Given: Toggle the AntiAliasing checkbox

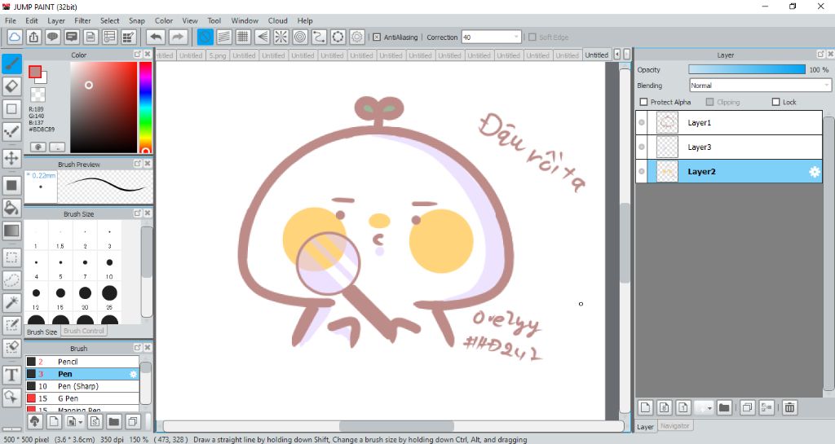Looking at the screenshot, I should 377,37.
